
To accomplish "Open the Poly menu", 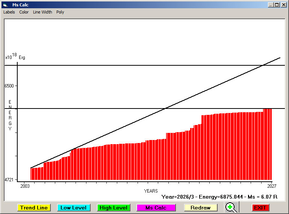I will (x=60, y=12).
